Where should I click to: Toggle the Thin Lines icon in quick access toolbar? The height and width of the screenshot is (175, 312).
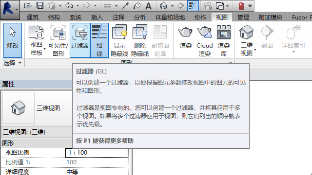coord(193,6)
